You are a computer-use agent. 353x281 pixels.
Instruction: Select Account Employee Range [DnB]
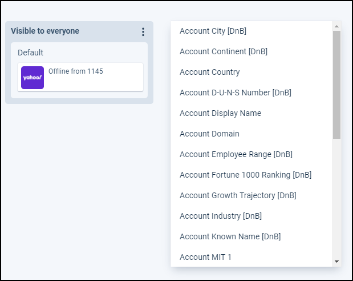pyautogui.click(x=236, y=154)
